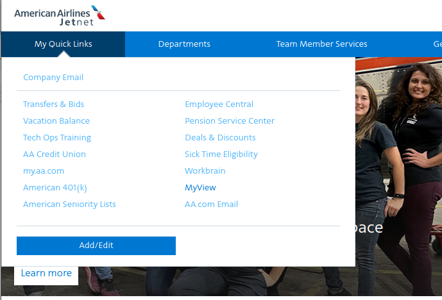The height and width of the screenshot is (300, 442).
Task: Open the Company Email link
Action: (x=53, y=78)
